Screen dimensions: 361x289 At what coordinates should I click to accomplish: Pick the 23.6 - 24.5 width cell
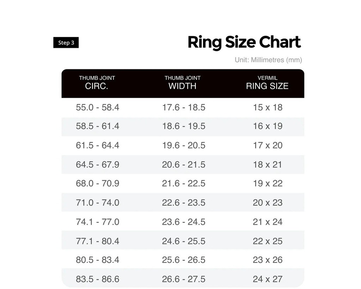click(x=184, y=222)
